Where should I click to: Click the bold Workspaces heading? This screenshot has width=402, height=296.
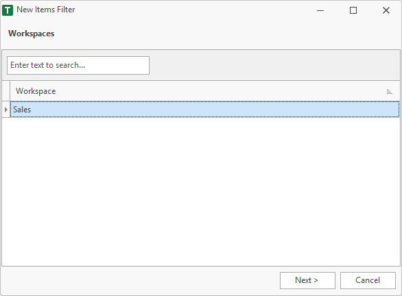tap(32, 34)
